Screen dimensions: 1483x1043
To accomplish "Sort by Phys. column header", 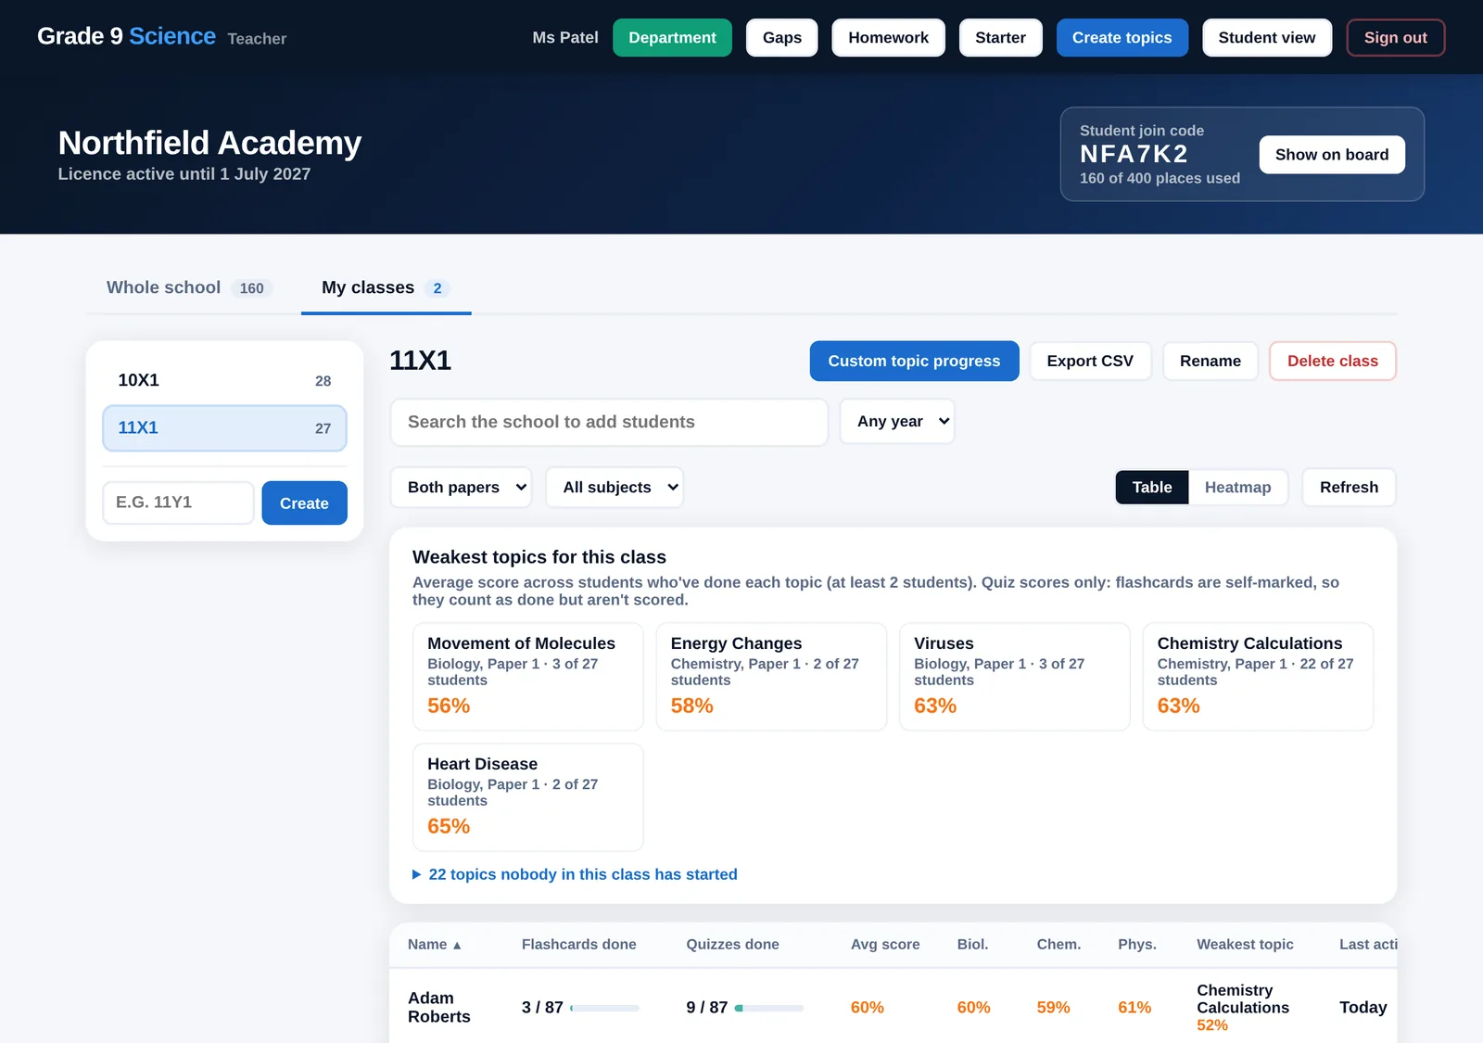I will coord(1136,945).
